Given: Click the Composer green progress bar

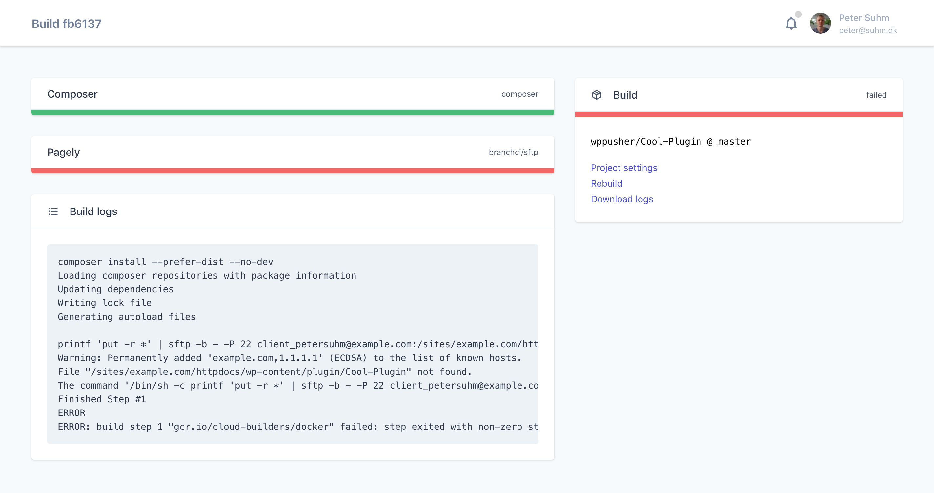Looking at the screenshot, I should tap(293, 113).
